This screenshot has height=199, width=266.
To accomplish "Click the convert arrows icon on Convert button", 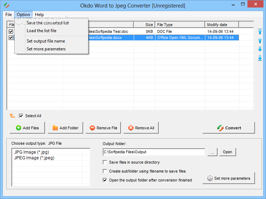I will pyautogui.click(x=220, y=128).
